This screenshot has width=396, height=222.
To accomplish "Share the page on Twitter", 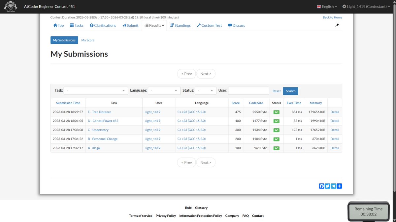I will 327,186.
